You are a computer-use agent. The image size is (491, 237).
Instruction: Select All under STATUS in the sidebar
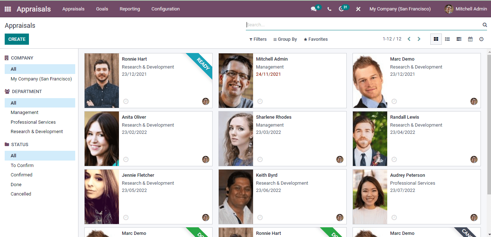tap(40, 156)
